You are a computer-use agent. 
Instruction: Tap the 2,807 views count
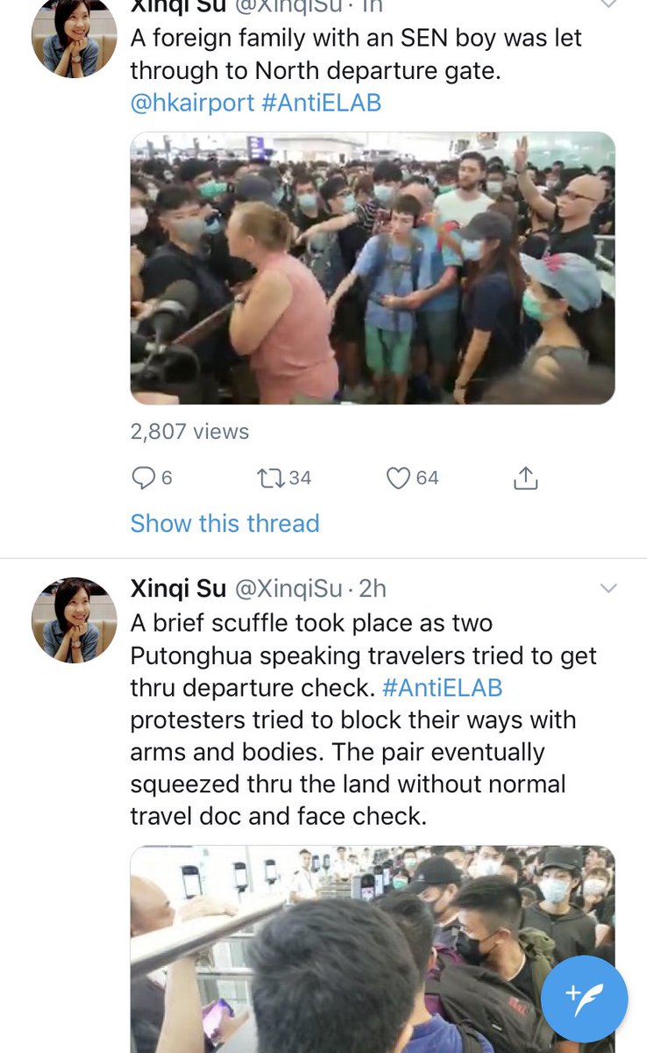tap(189, 431)
